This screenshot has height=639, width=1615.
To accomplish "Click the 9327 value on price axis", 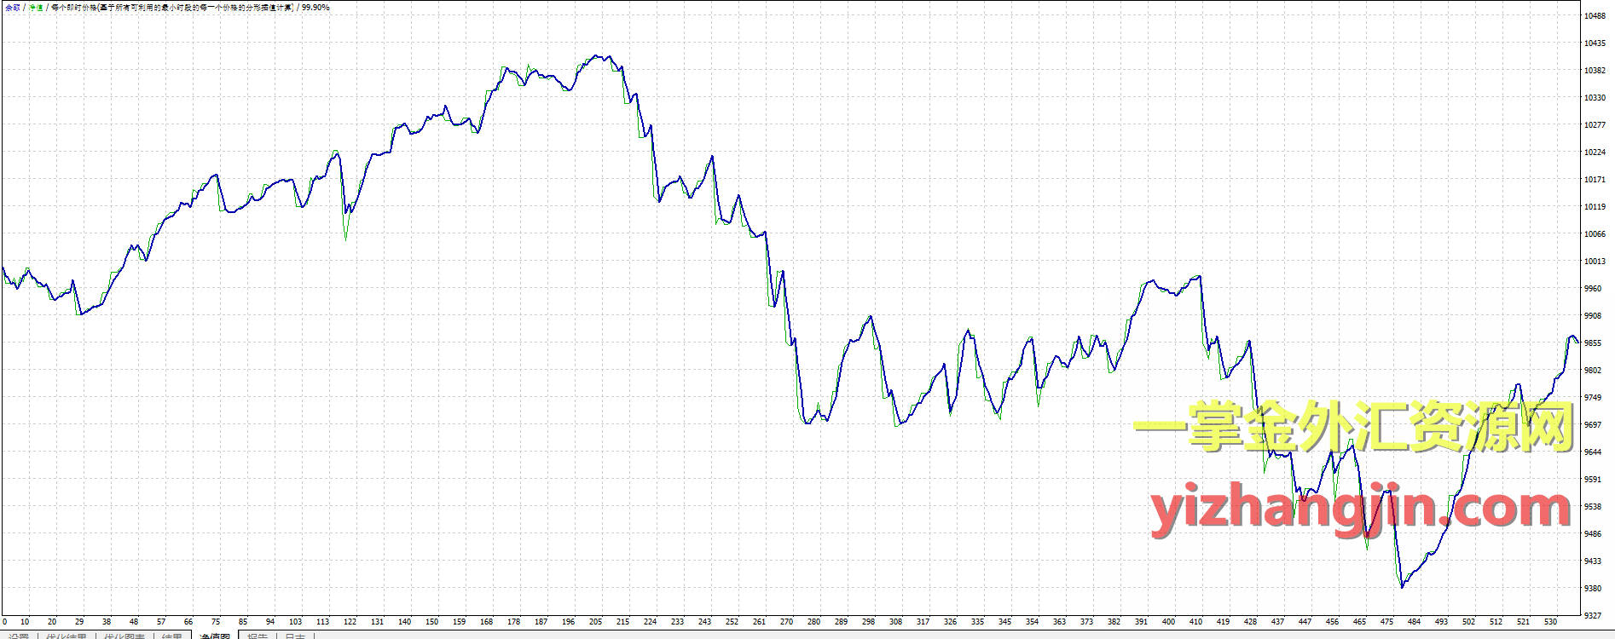I will (x=1593, y=616).
